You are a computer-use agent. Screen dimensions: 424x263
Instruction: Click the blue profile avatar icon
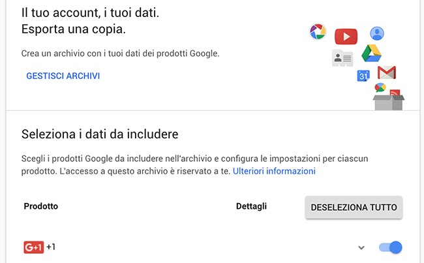[x=376, y=33]
